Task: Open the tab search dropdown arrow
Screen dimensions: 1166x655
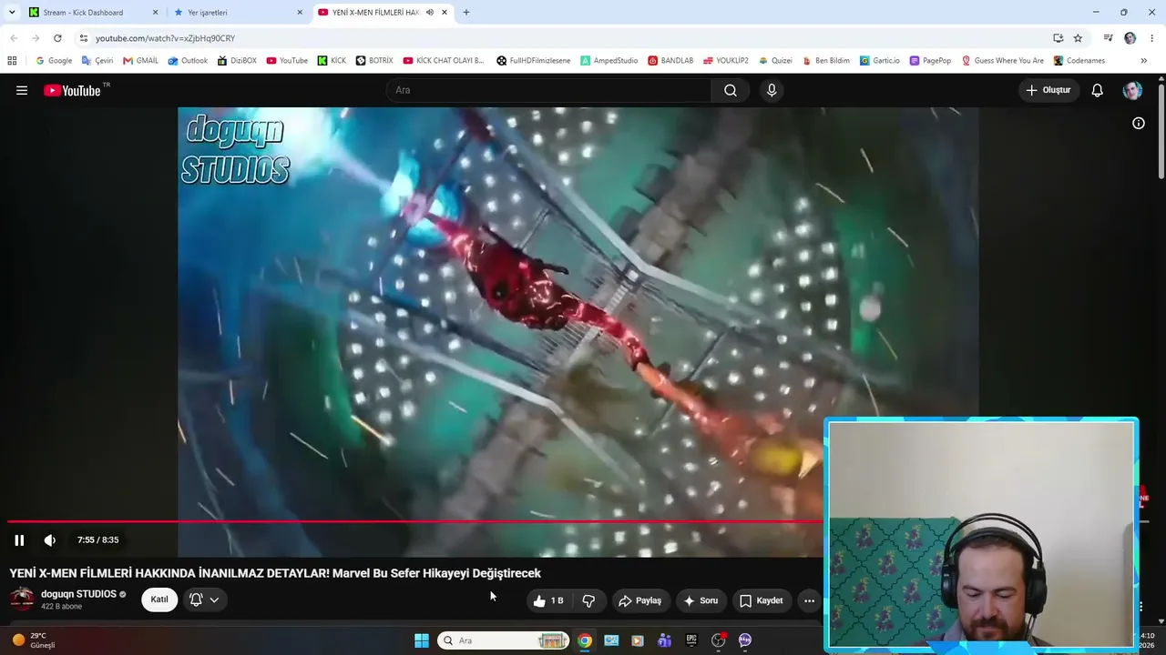Action: (x=12, y=13)
